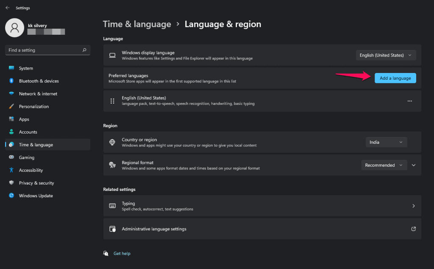The image size is (434, 269).
Task: Open the Bluetooth & devices section
Action: [39, 81]
